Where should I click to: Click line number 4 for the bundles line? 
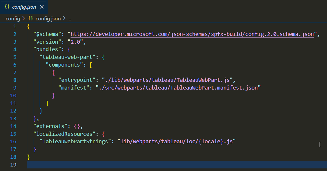[15, 50]
